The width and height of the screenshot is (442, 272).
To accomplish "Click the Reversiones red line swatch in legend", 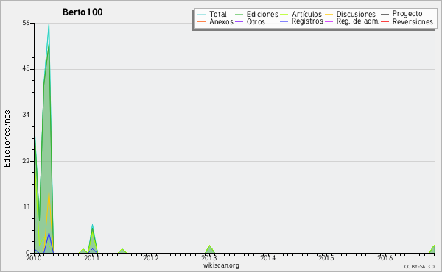I will pyautogui.click(x=385, y=21).
